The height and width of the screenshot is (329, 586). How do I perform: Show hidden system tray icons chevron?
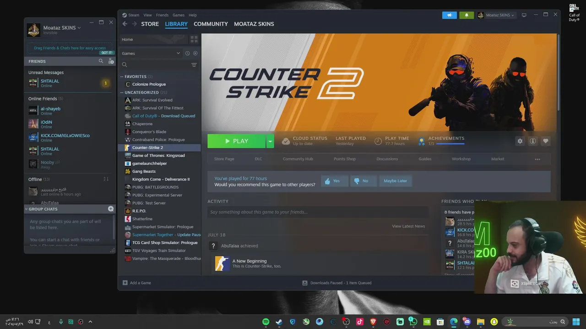coord(90,322)
